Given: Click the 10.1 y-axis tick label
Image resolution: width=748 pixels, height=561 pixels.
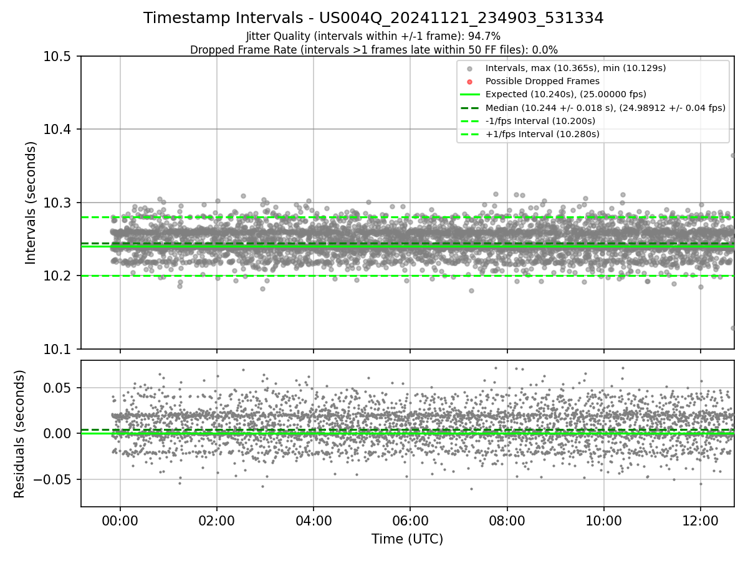Looking at the screenshot, I should 59,349.
